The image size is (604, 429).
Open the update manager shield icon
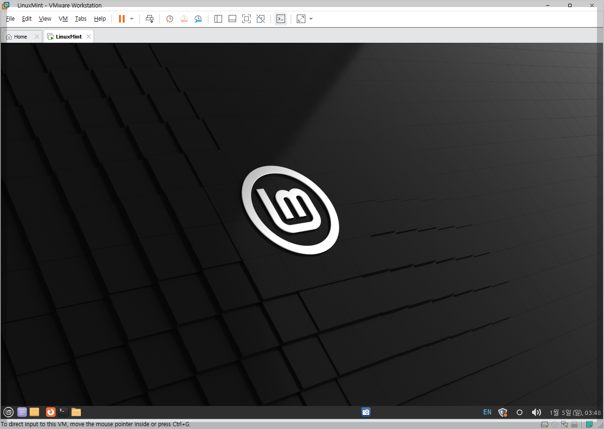pyautogui.click(x=503, y=412)
